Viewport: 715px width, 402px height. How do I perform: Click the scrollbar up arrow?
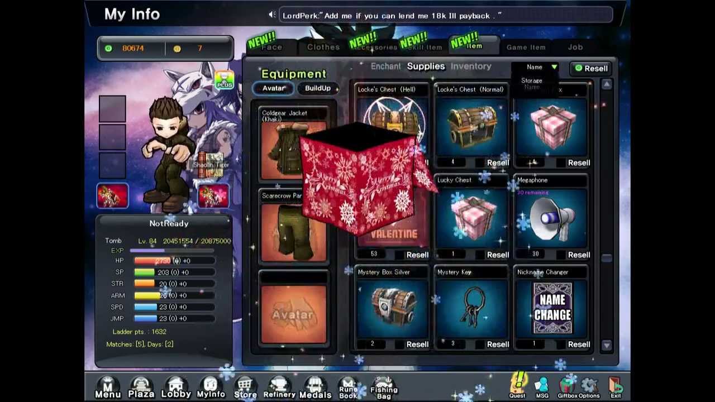pyautogui.click(x=607, y=84)
